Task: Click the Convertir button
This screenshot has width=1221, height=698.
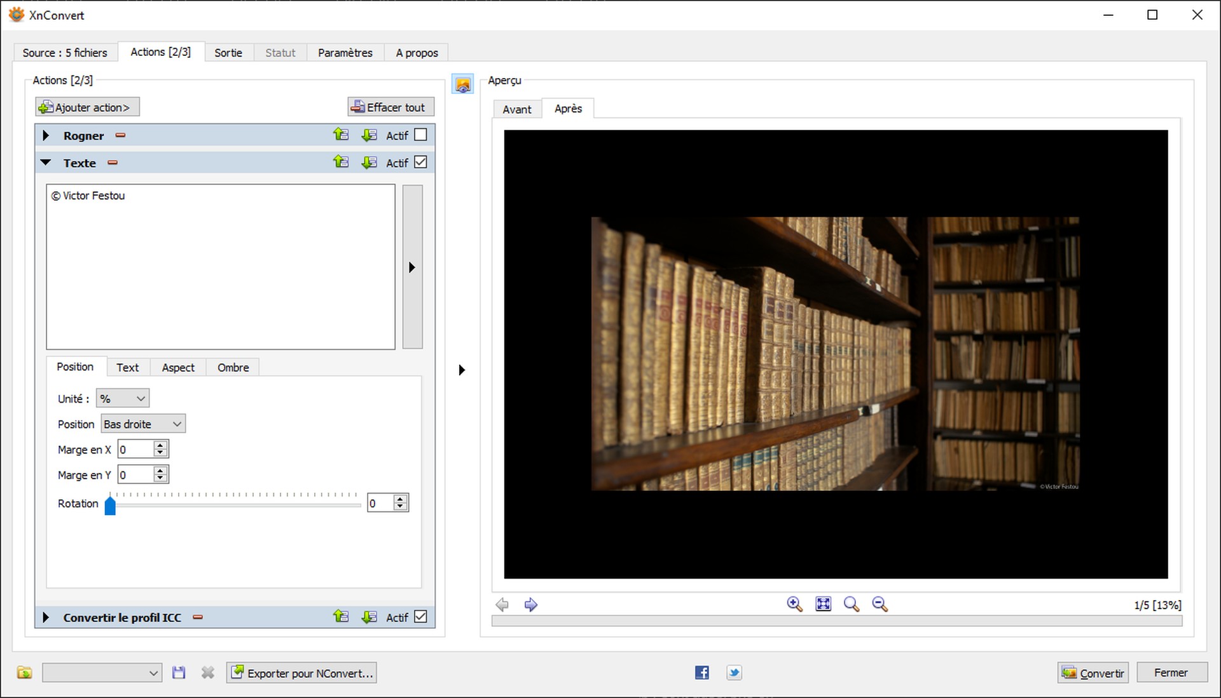Action: click(1093, 673)
